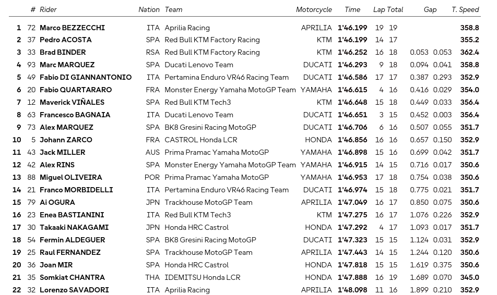The height and width of the screenshot is (295, 497).
Task: Click the Rider column header
Action: 48,9
